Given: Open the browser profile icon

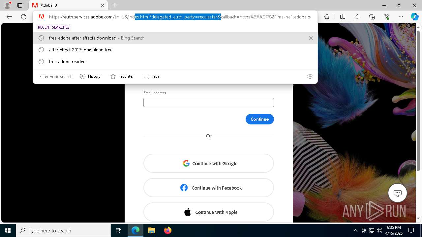Looking at the screenshot, I should pyautogui.click(x=7, y=5).
